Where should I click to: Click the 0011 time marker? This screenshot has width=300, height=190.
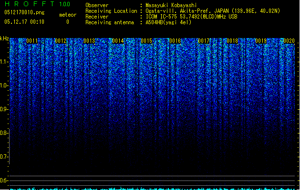click(32, 41)
